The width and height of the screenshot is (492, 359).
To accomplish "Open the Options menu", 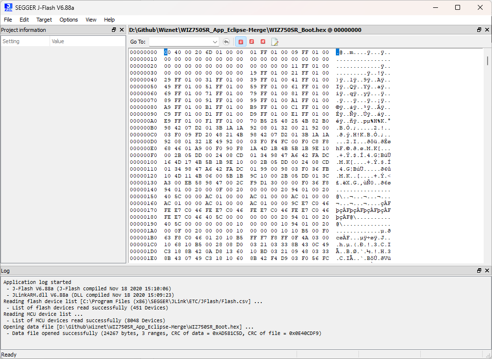I will [x=69, y=20].
